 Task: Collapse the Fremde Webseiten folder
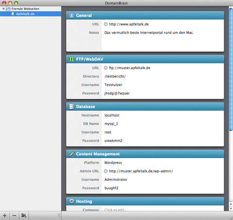click(x=3, y=9)
